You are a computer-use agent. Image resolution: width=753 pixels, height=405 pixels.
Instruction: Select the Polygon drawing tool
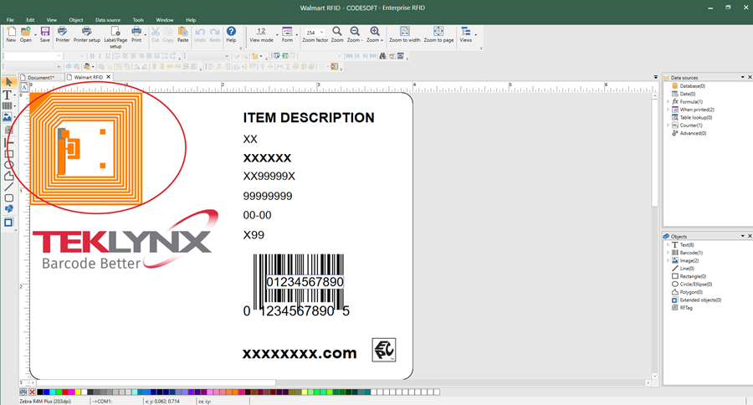[x=8, y=177]
